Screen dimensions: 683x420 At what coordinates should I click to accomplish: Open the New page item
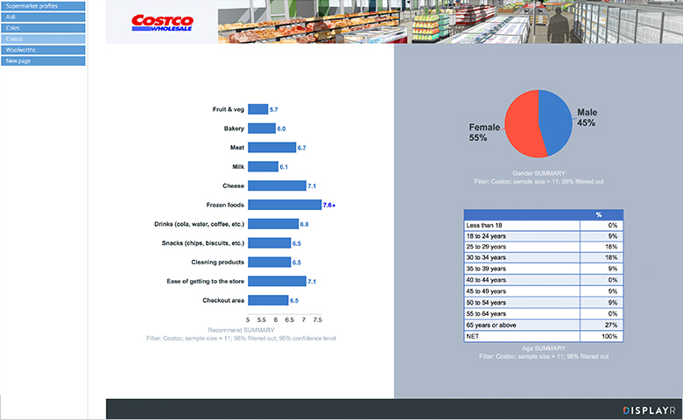pos(43,61)
